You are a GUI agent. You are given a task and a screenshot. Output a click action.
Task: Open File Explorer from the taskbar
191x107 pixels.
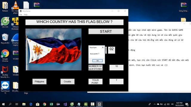point(24,104)
